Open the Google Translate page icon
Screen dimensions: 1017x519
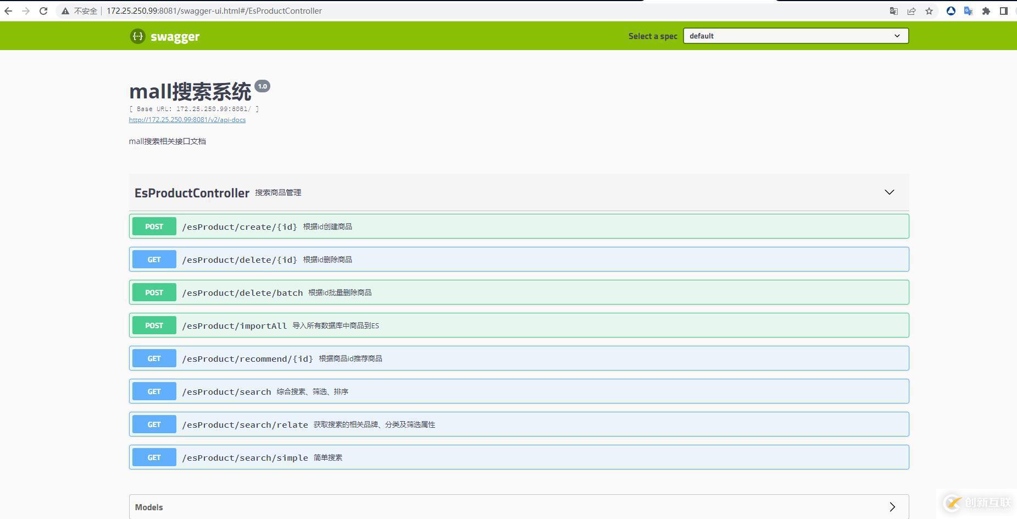point(894,11)
